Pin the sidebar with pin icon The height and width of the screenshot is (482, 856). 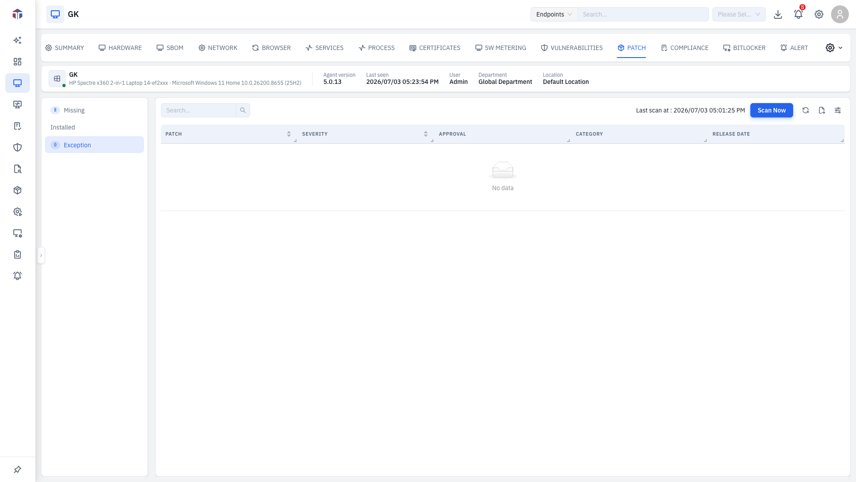click(17, 470)
